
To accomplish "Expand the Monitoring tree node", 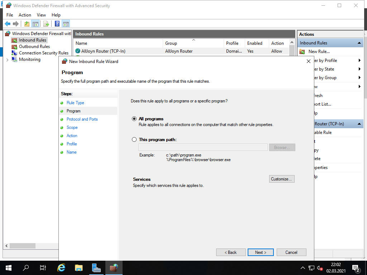I will (x=7, y=60).
